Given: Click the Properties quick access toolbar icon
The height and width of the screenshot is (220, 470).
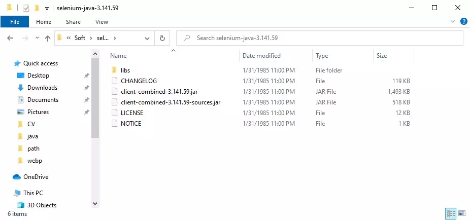Looking at the screenshot, I should 26,8.
